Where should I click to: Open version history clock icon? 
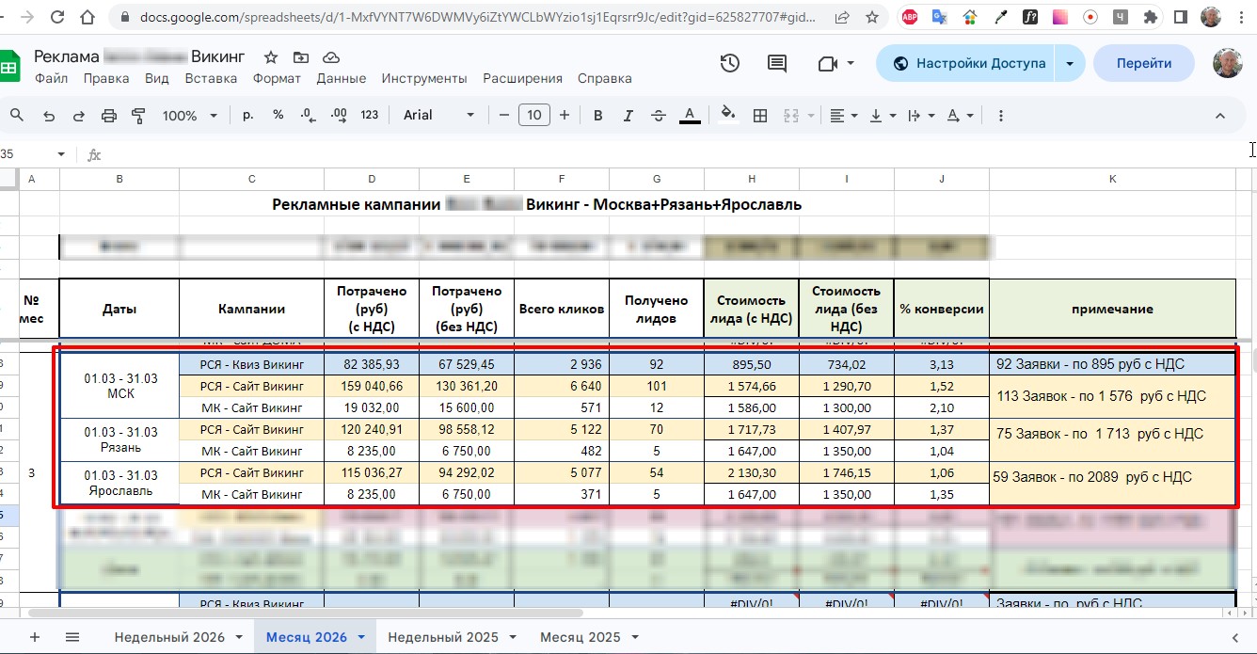[x=729, y=63]
